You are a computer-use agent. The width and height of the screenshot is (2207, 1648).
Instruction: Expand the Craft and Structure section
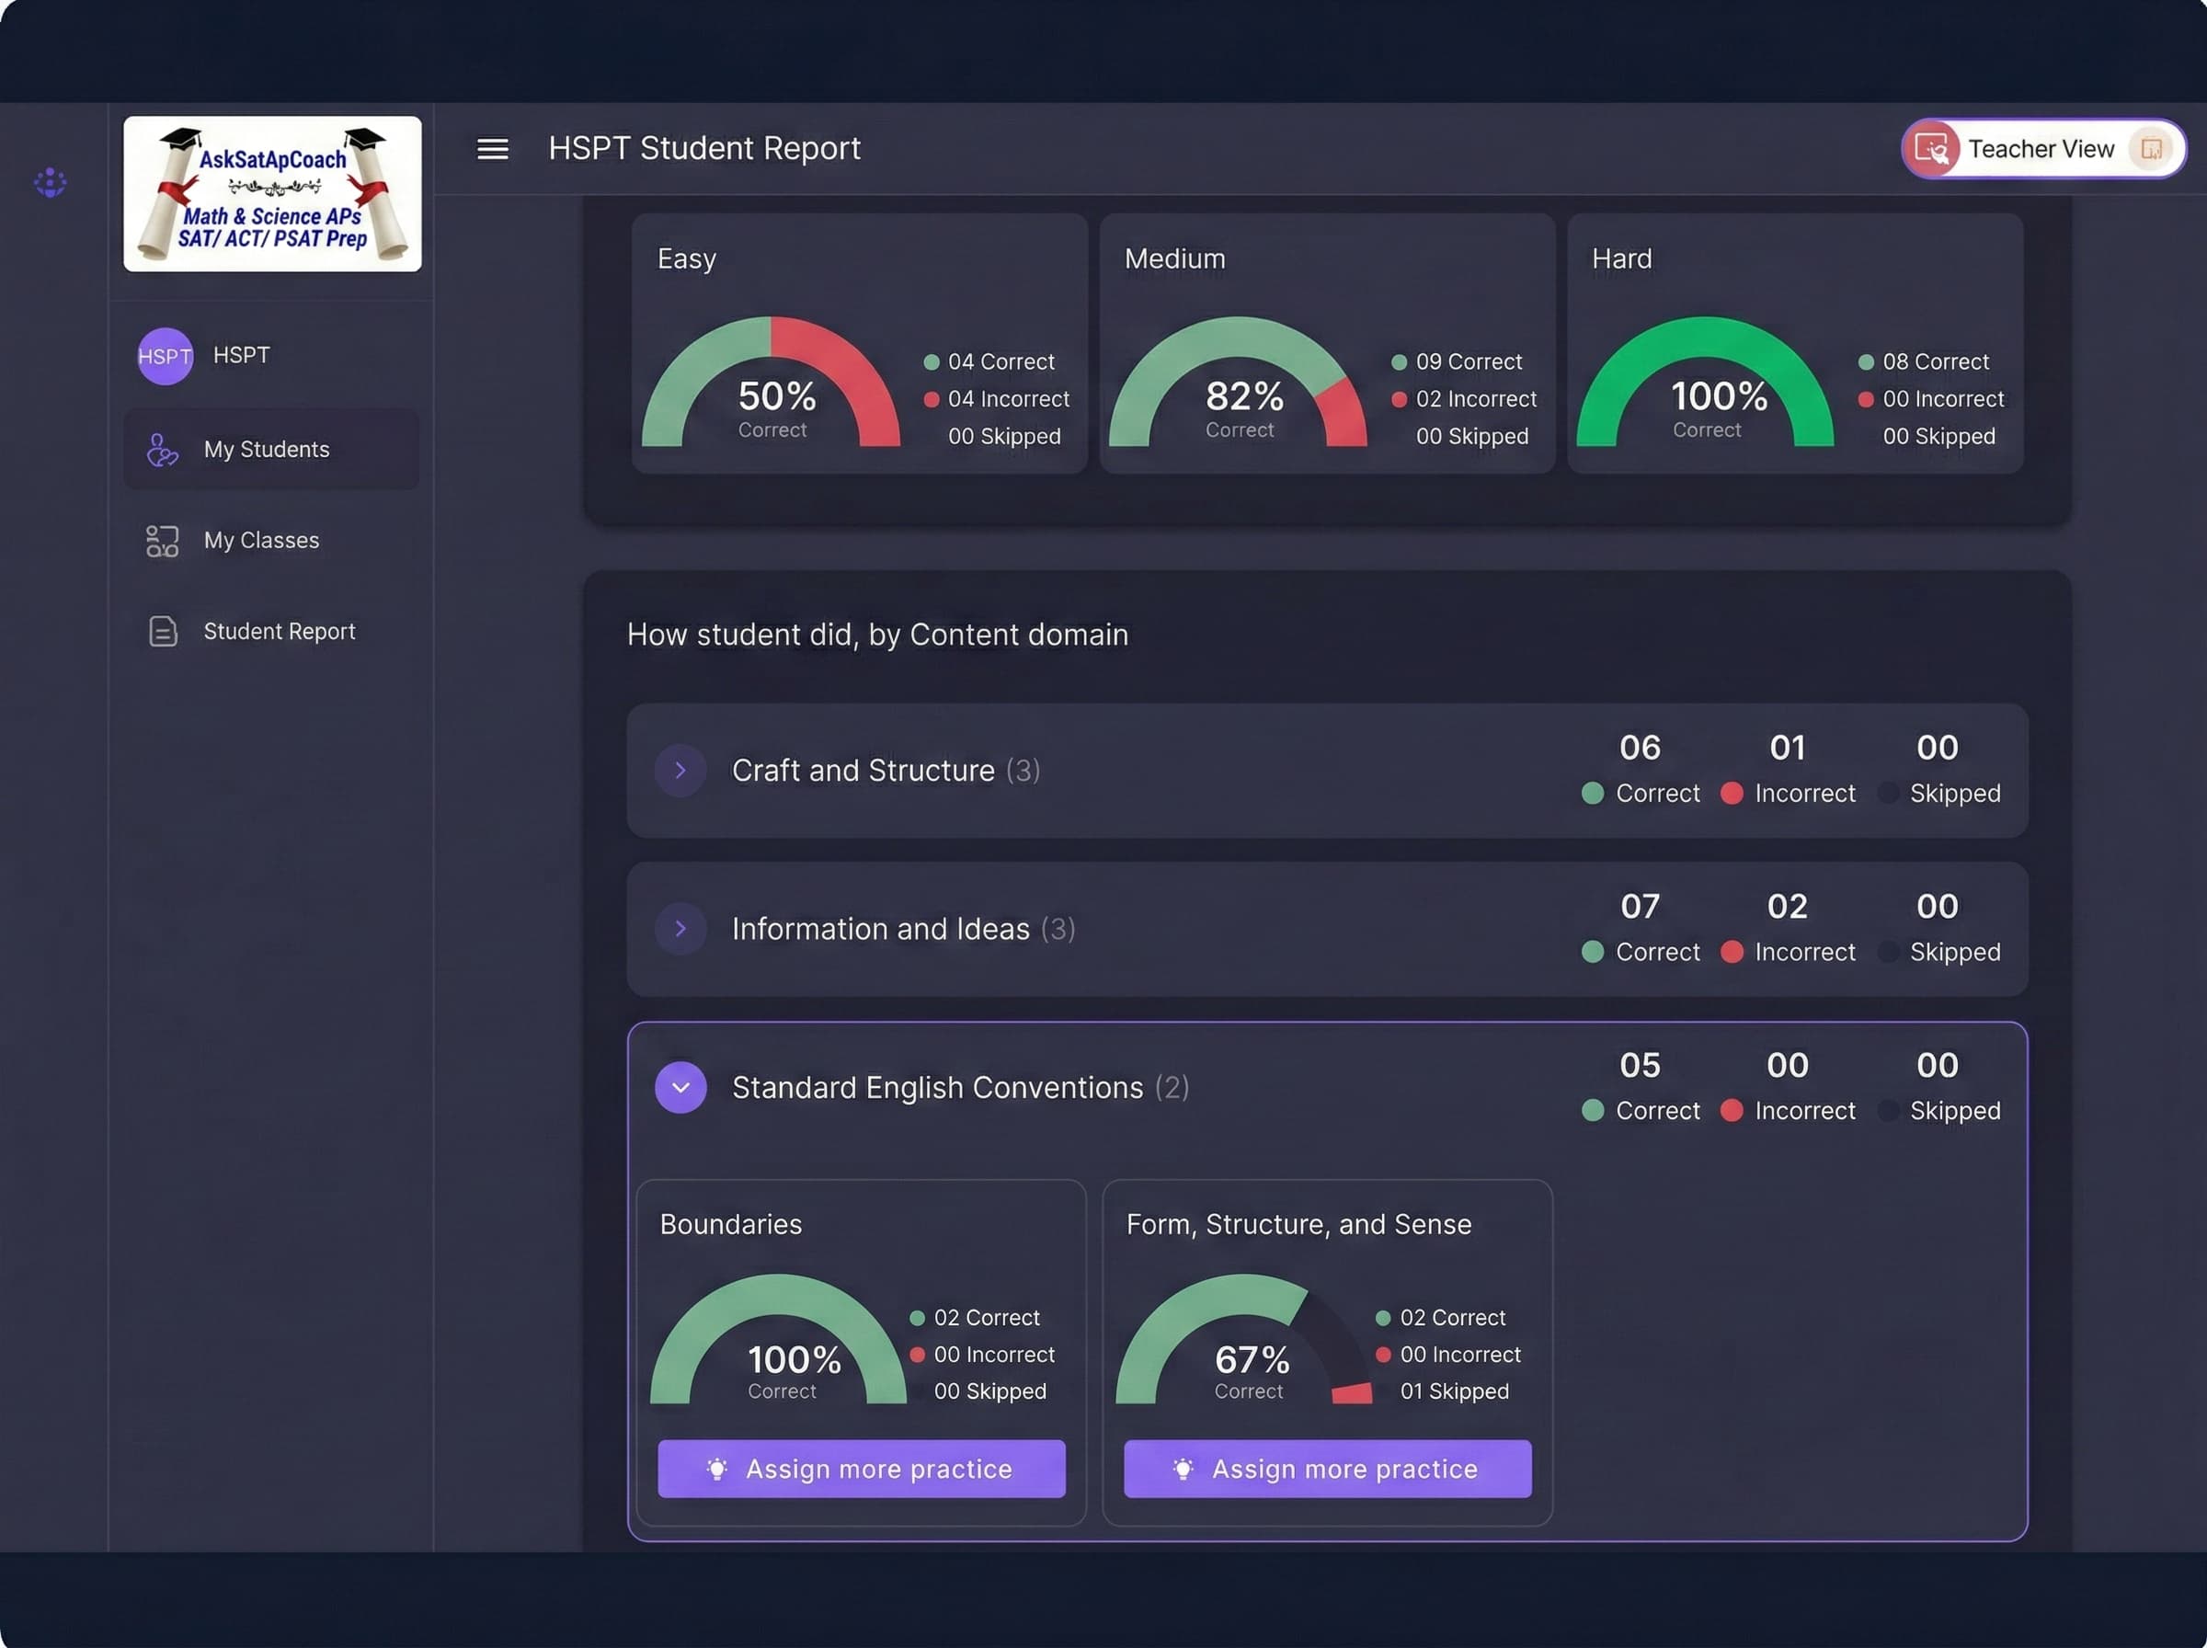681,770
